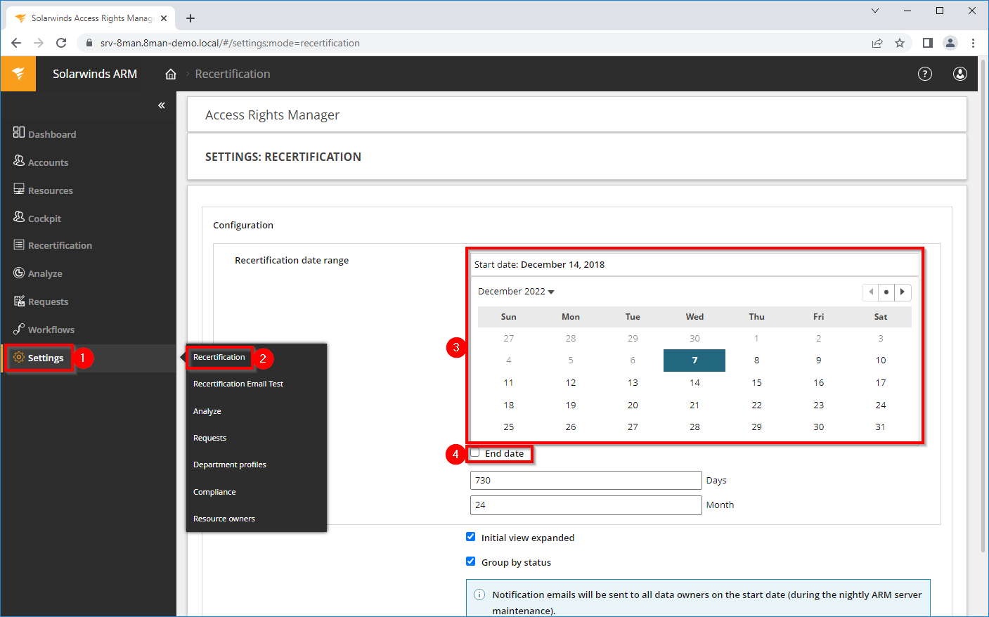The image size is (989, 617).
Task: Expand the December 2022 month dropdown
Action: coord(516,292)
